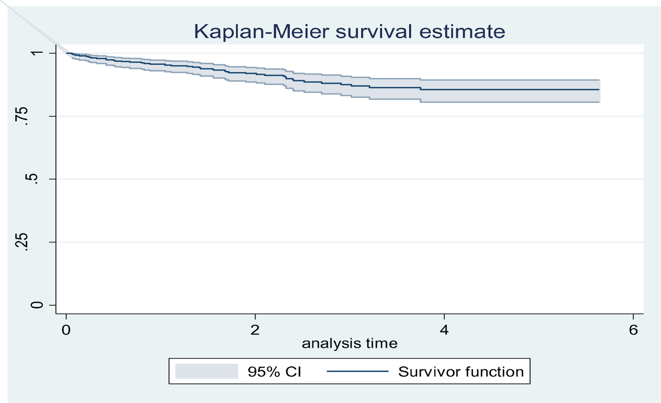
Task: Select the analysis time x-axis title
Action: (349, 343)
